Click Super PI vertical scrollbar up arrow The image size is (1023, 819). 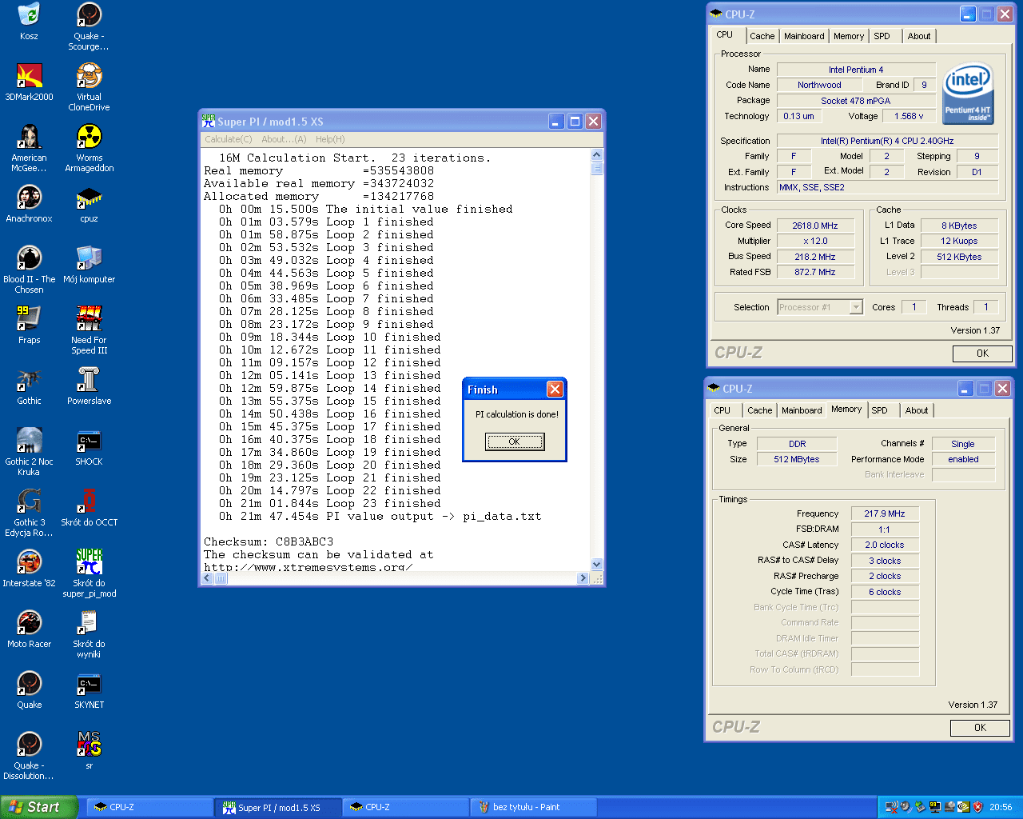pyautogui.click(x=597, y=155)
